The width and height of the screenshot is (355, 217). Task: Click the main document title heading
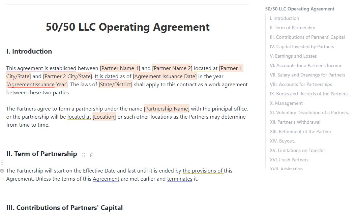tap(128, 27)
